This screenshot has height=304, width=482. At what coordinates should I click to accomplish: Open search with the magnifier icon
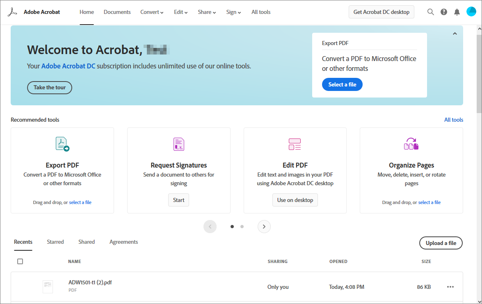430,12
